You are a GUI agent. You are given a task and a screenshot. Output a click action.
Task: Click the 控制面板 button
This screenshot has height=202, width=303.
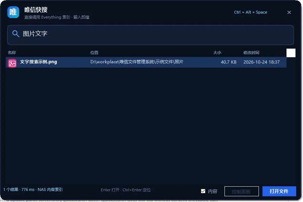242,191
